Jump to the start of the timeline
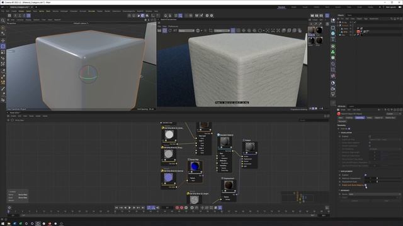 [116, 208]
